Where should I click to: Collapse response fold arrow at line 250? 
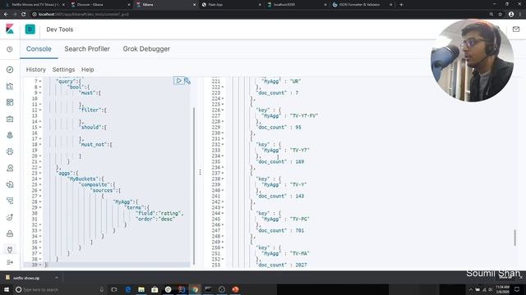point(223,247)
